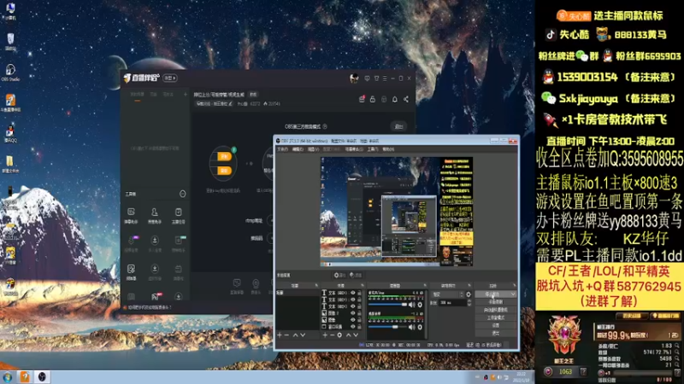Open source properties gear below sources list
The image size is (684, 384).
339,335
